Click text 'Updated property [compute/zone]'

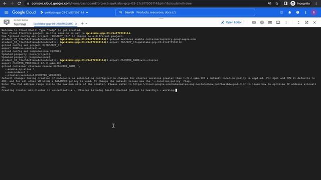[x=27, y=57]
